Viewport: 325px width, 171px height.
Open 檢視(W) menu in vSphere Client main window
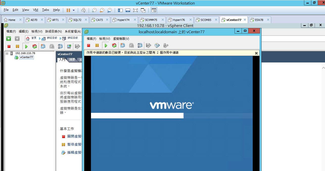(37, 31)
